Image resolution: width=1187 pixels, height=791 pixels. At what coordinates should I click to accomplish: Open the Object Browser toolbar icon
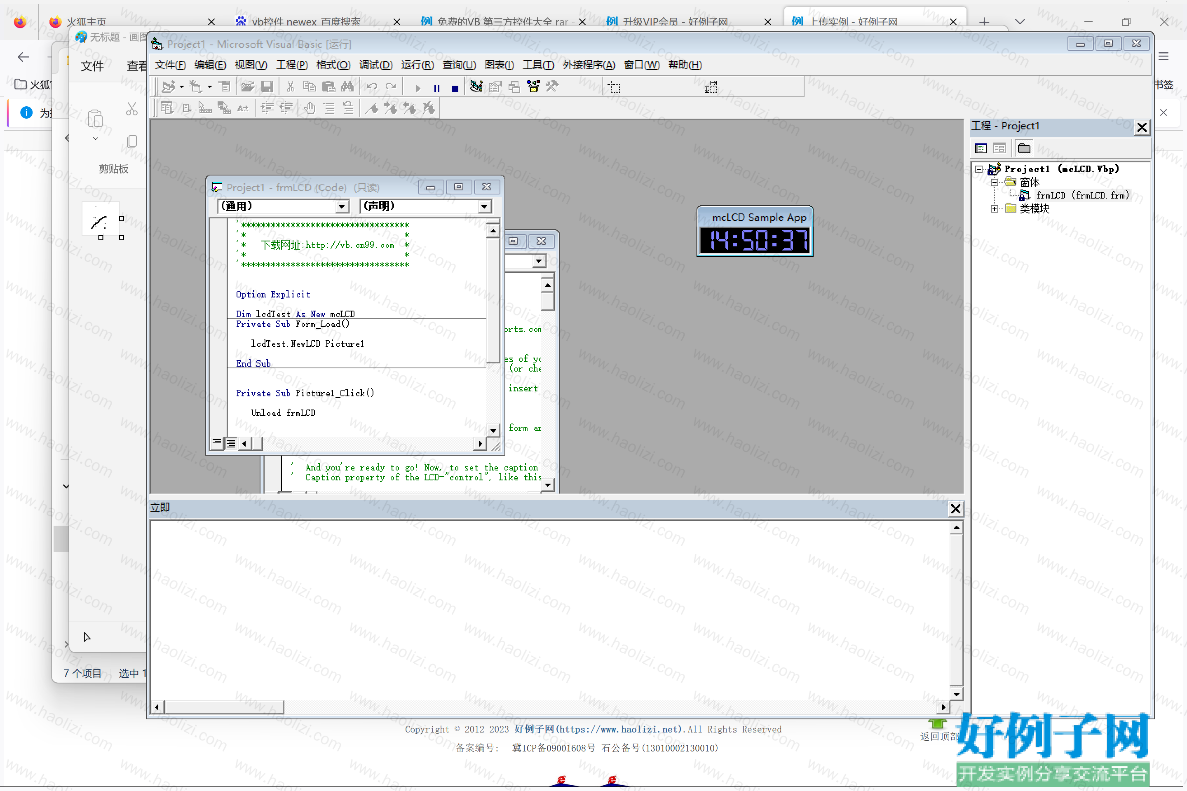[x=533, y=87]
